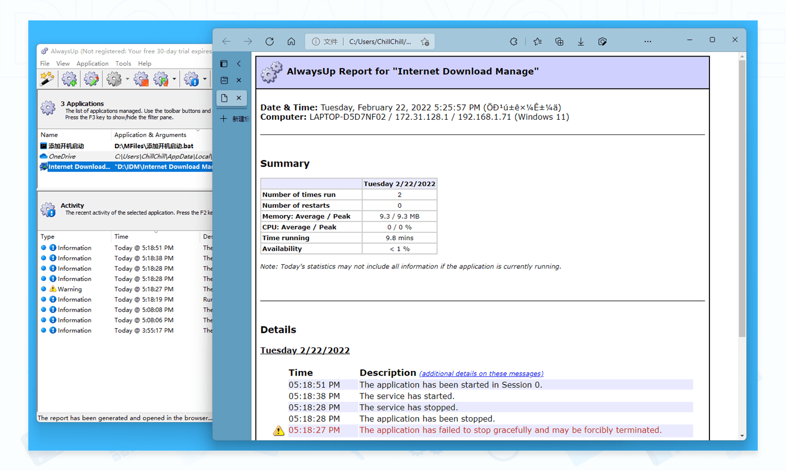Open the Application menu in AlwaysUp
This screenshot has height=471, width=786.
click(92, 63)
